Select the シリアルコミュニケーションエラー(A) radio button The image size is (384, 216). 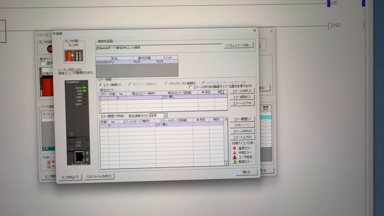pyautogui.click(x=204, y=83)
